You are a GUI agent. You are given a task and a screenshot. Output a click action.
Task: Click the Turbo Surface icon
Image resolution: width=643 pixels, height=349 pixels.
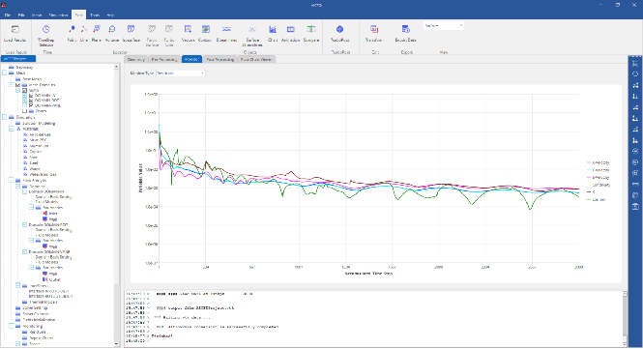pyautogui.click(x=152, y=29)
